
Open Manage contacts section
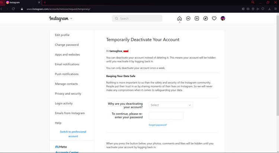coord(66,84)
